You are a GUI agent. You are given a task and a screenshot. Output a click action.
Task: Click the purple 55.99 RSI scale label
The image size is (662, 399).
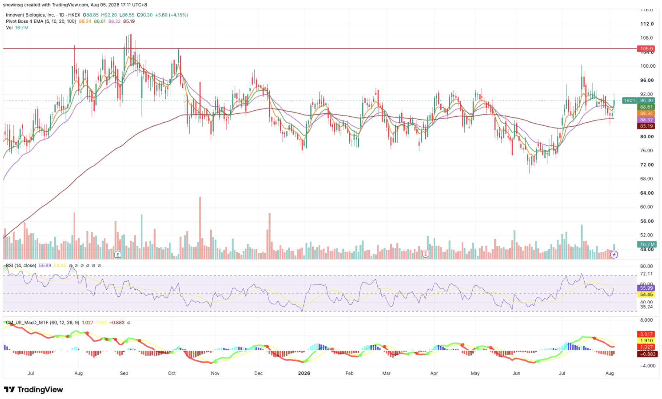(x=646, y=288)
